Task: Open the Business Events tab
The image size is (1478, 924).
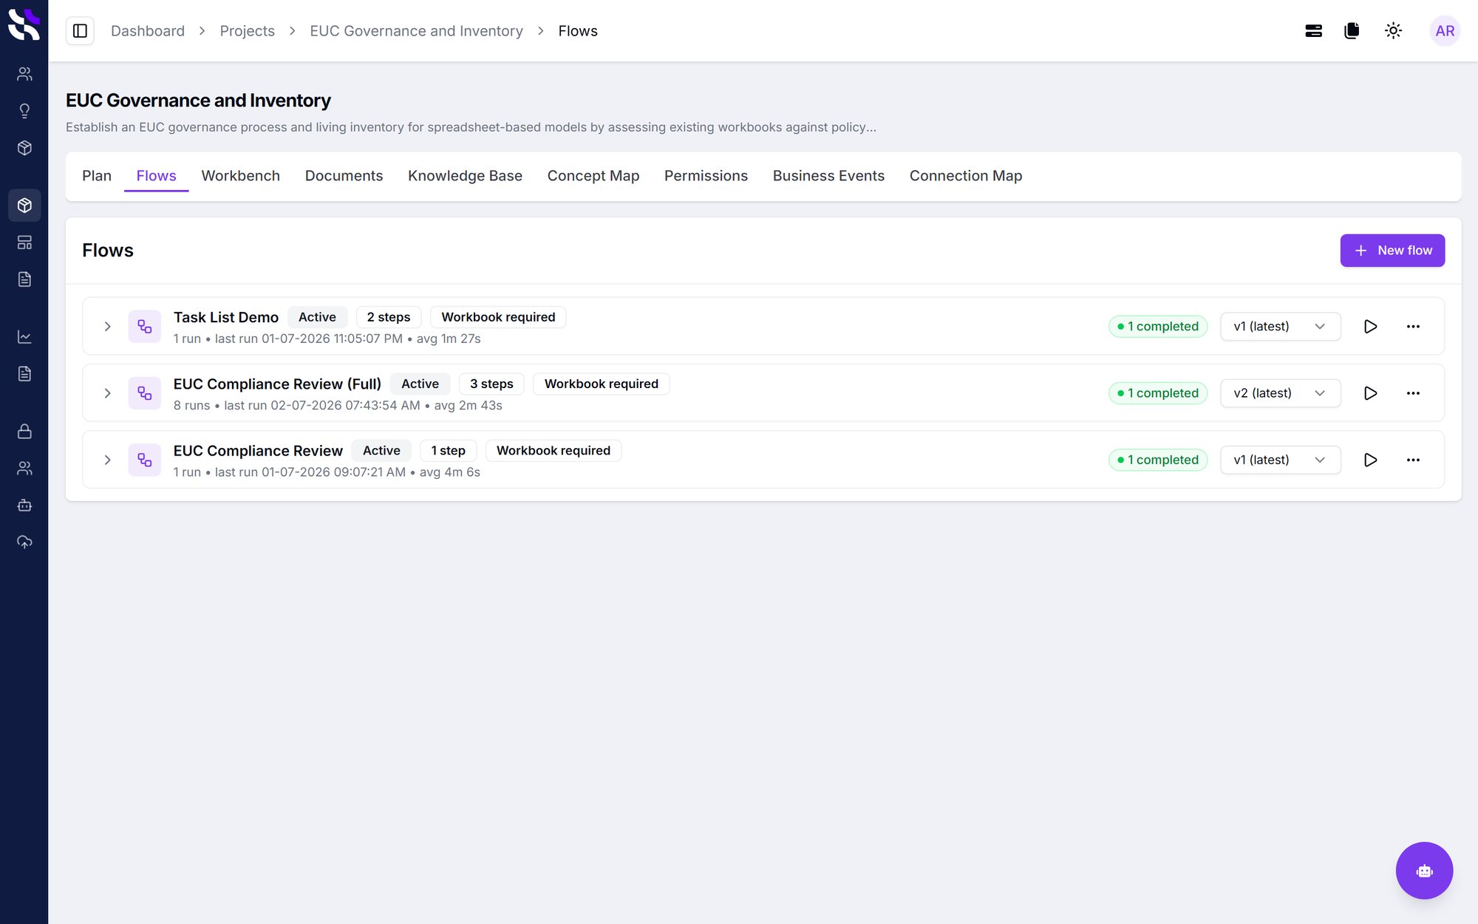Action: pyautogui.click(x=828, y=176)
